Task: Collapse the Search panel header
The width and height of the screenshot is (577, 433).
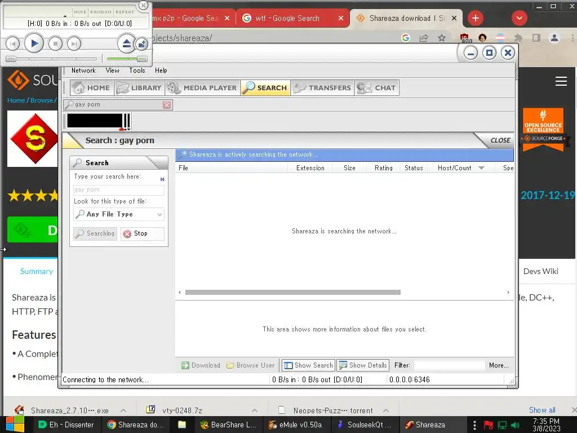Action: coord(118,163)
